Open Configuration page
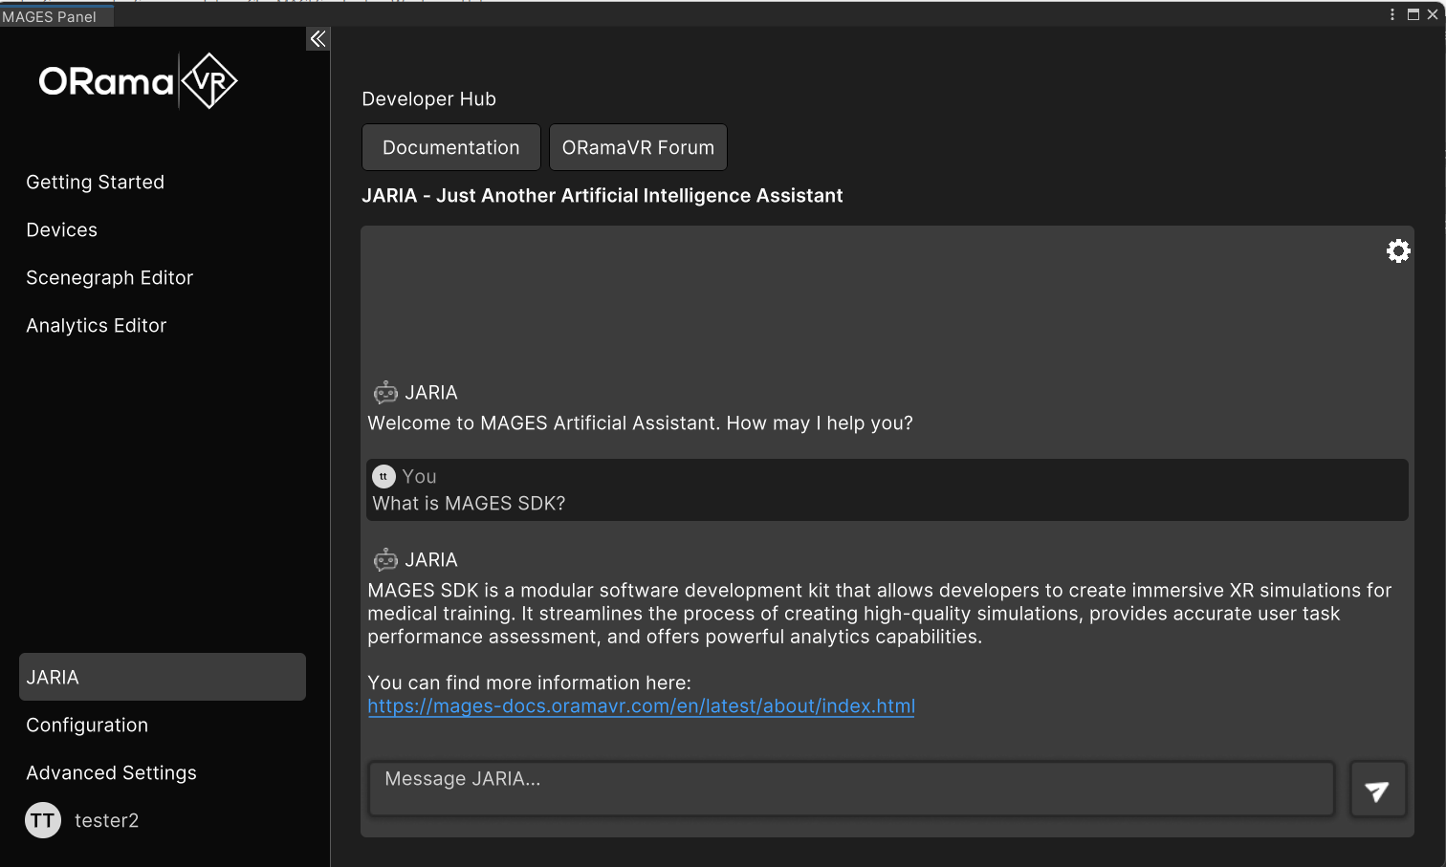 pos(87,725)
